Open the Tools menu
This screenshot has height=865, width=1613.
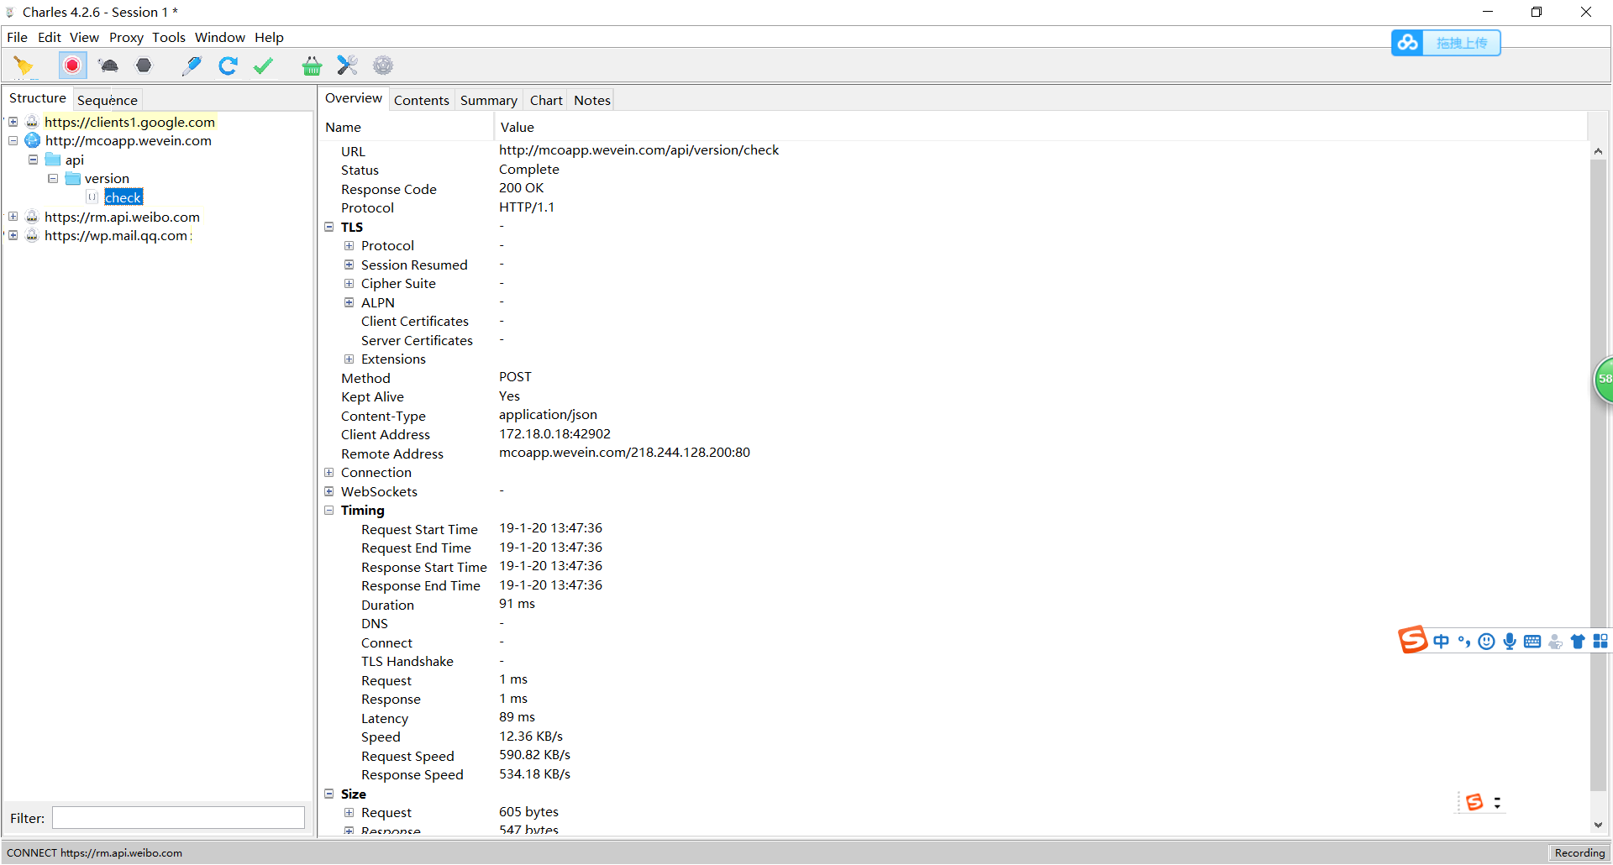(x=169, y=37)
